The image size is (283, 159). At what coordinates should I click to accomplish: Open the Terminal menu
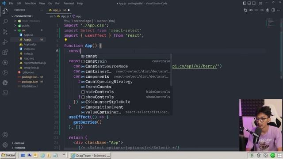[x=69, y=3]
